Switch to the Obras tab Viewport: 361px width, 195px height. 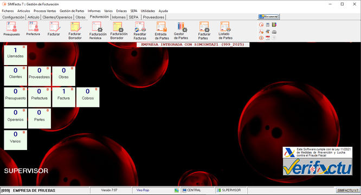[x=80, y=17]
